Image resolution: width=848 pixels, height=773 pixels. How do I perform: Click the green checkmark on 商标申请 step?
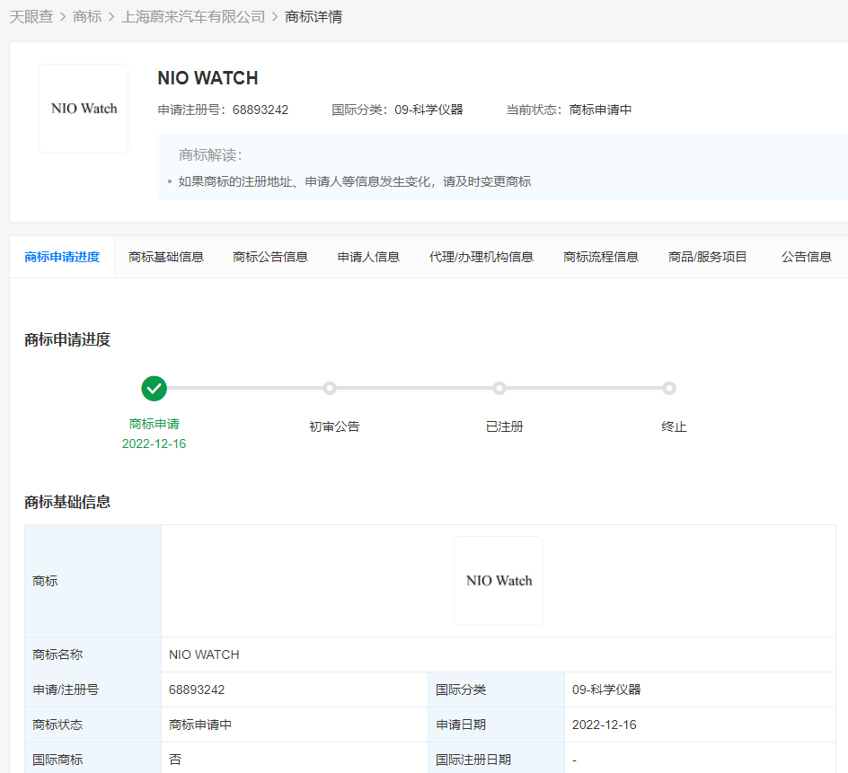click(155, 389)
